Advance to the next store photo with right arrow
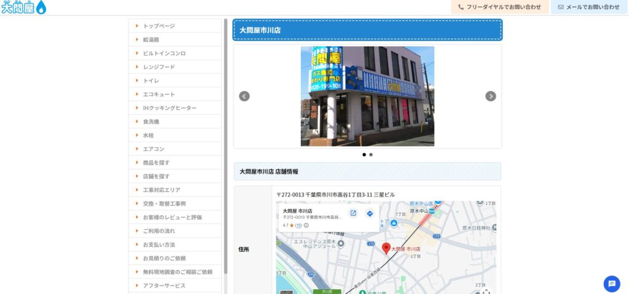The height and width of the screenshot is (294, 629). pos(490,96)
